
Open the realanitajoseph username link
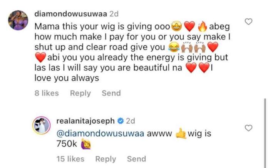(85, 121)
